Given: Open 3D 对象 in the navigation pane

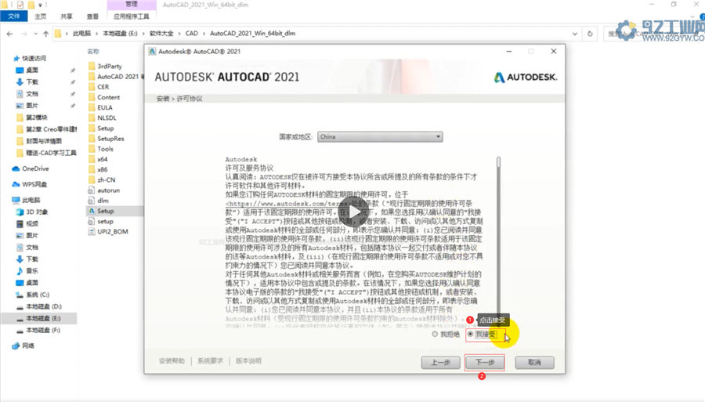Looking at the screenshot, I should tap(37, 212).
